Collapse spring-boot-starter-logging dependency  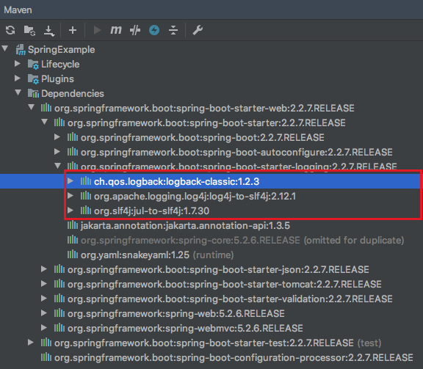pyautogui.click(x=57, y=166)
